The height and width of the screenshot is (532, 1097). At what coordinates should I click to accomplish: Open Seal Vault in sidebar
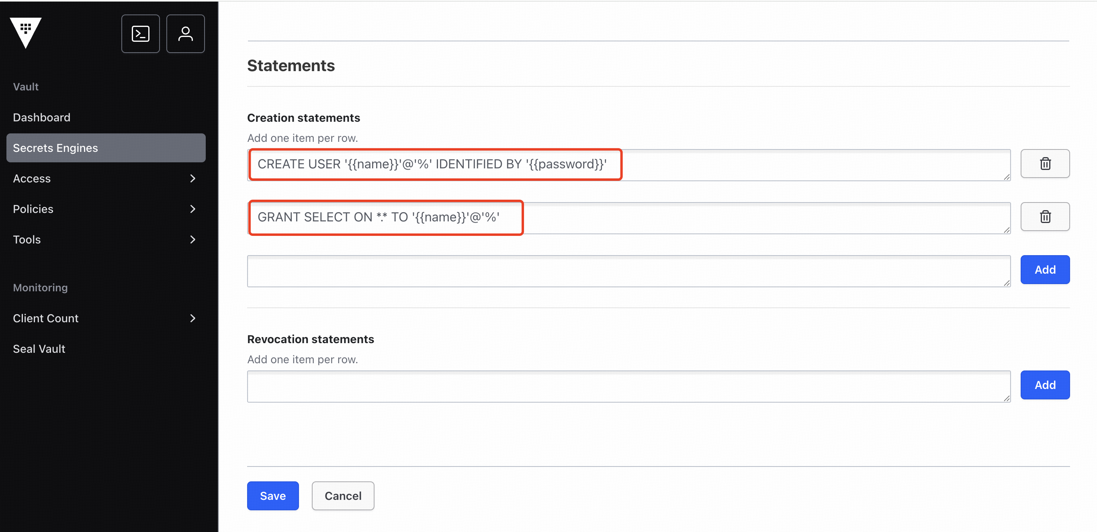pyautogui.click(x=39, y=349)
